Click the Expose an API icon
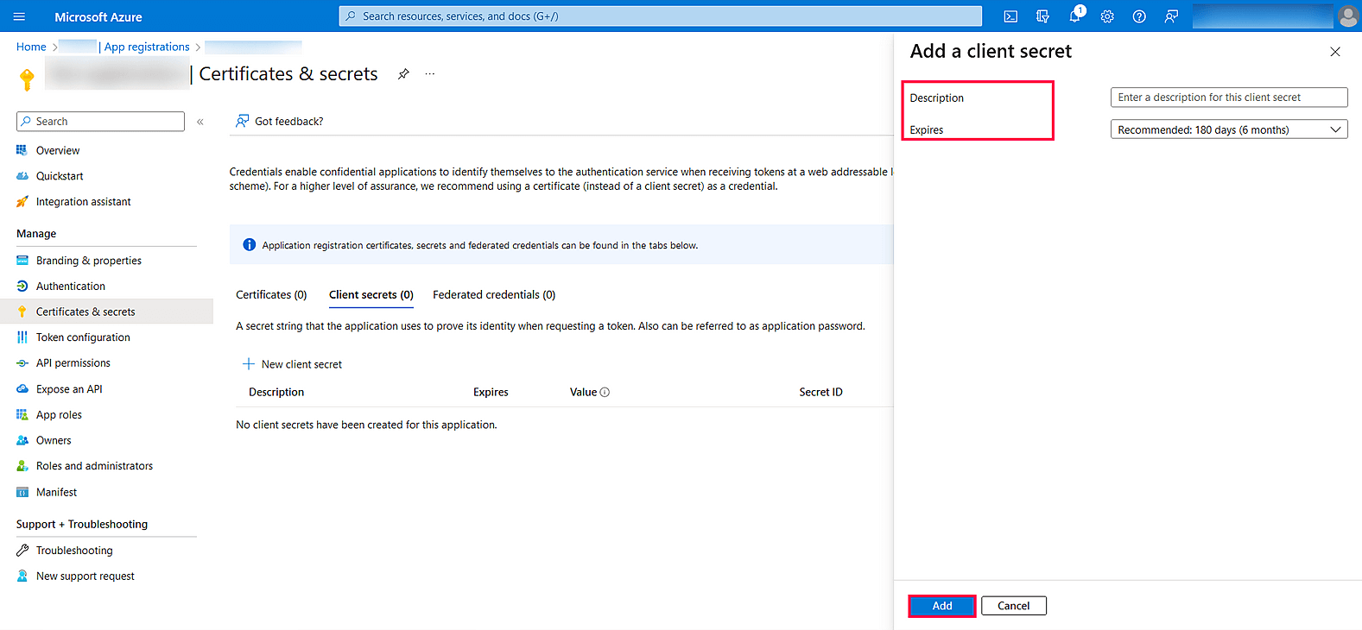The image size is (1362, 630). click(x=22, y=389)
